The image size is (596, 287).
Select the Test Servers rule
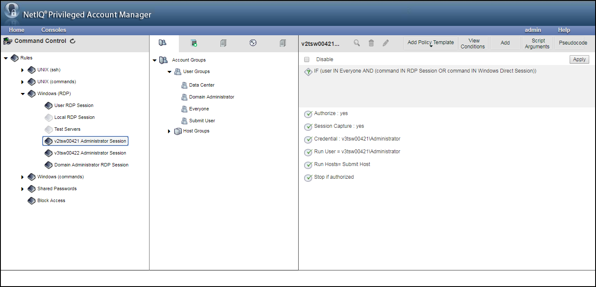[67, 129]
